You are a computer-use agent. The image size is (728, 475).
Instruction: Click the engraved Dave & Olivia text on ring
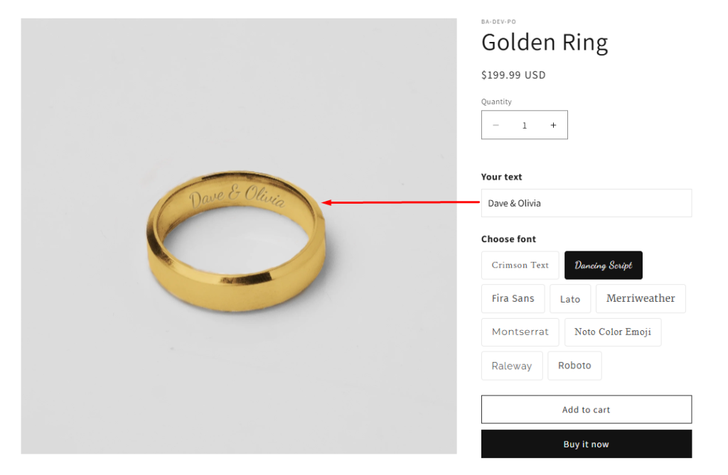237,197
